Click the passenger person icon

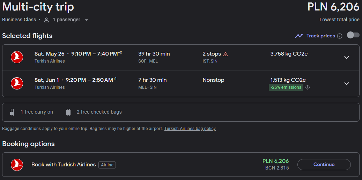[46, 20]
